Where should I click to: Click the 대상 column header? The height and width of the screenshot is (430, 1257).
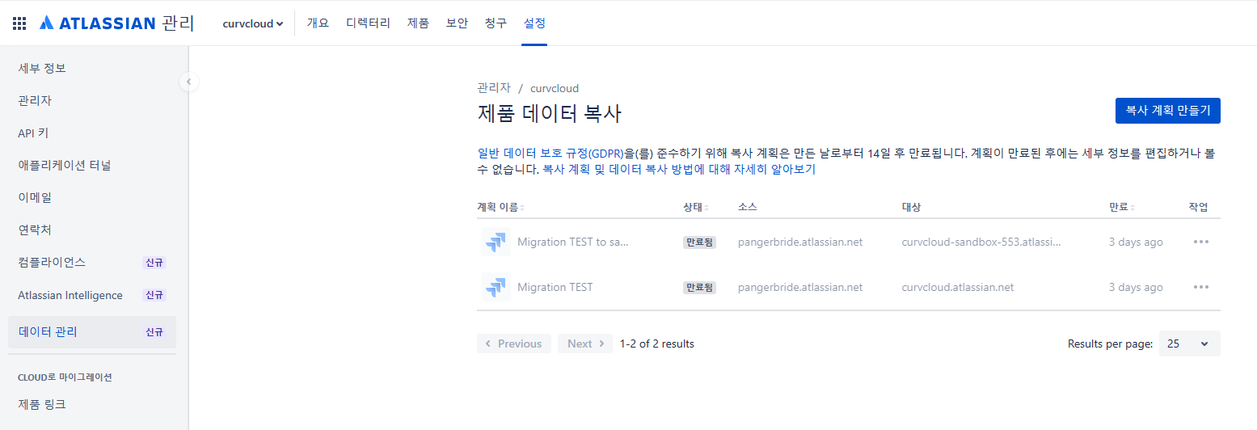(911, 208)
